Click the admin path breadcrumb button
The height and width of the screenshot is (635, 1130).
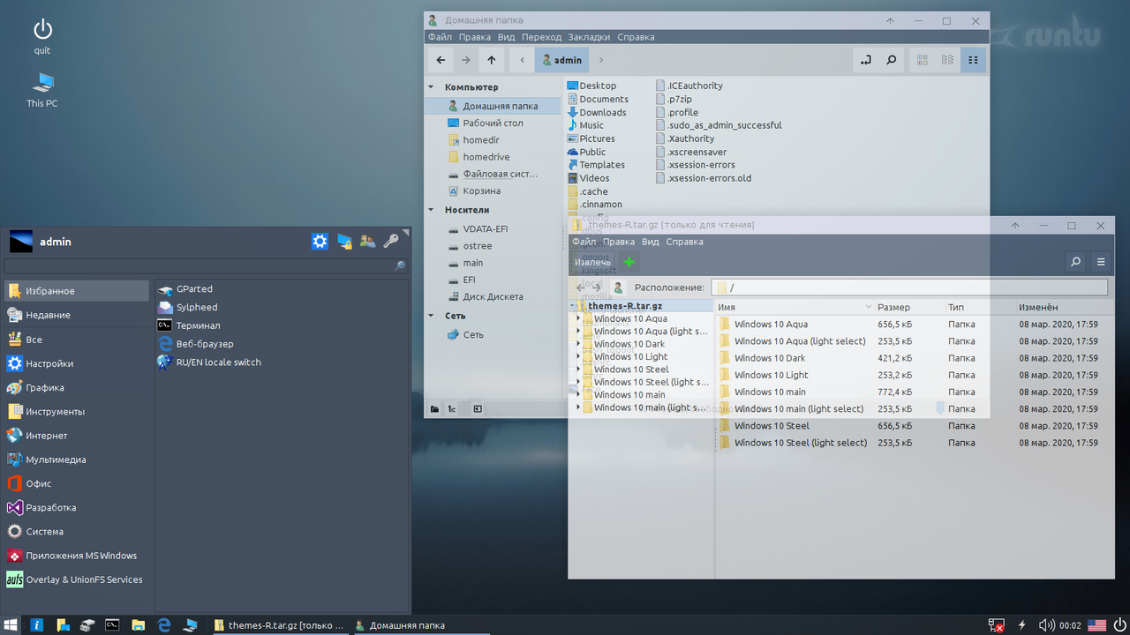click(561, 60)
